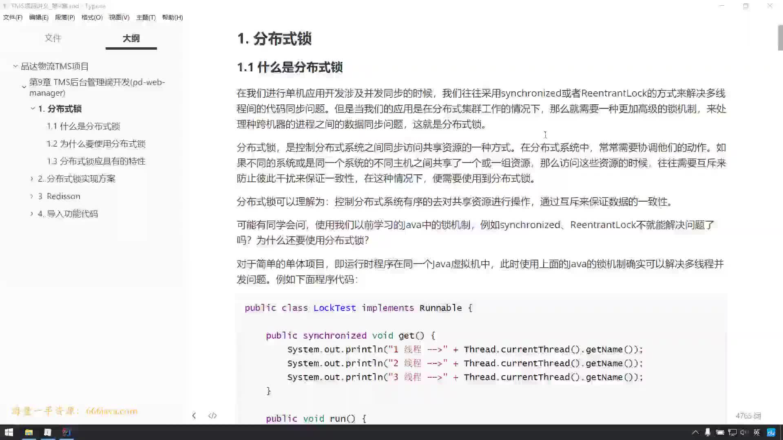This screenshot has width=783, height=440.
Task: Click inside the LockTest Java code block
Action: pos(481,359)
